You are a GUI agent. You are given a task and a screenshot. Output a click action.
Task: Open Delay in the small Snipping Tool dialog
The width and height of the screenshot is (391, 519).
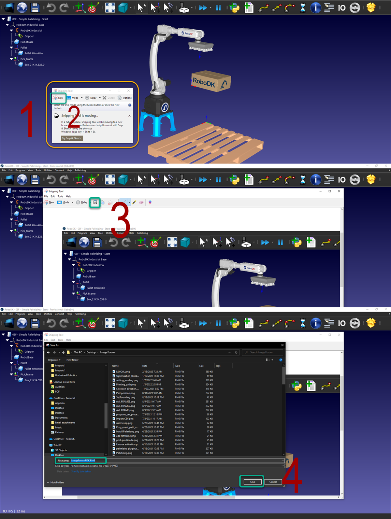91,98
